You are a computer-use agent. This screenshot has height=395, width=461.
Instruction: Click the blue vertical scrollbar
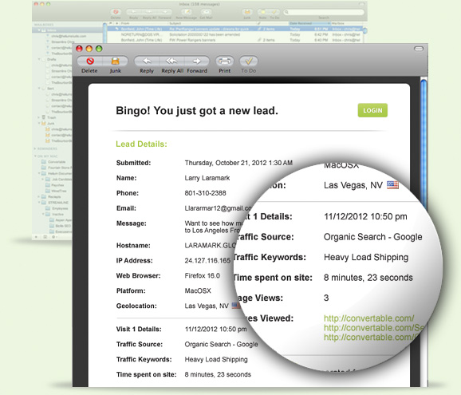424,141
